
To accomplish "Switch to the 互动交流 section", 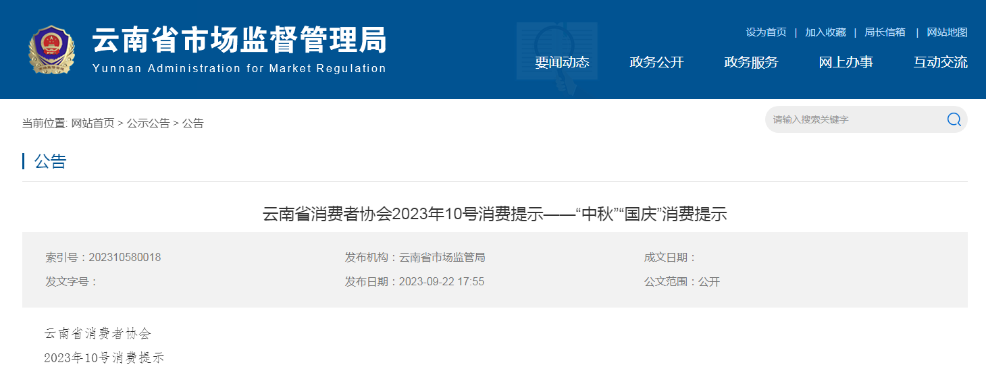I will (940, 62).
